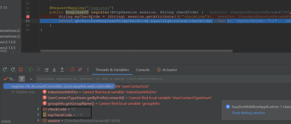Toggle the thread filter button
The height and width of the screenshot is (124, 291).
point(22,79)
